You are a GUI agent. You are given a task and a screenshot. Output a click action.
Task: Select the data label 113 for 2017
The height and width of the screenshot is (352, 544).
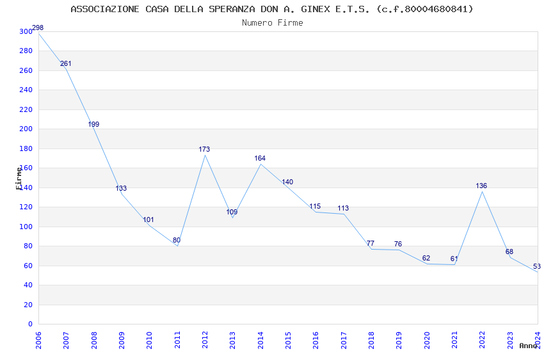343,208
